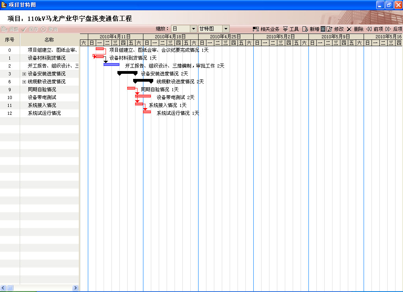Click the 新增 (Add) icon
This screenshot has width=403, height=292.
click(305, 29)
